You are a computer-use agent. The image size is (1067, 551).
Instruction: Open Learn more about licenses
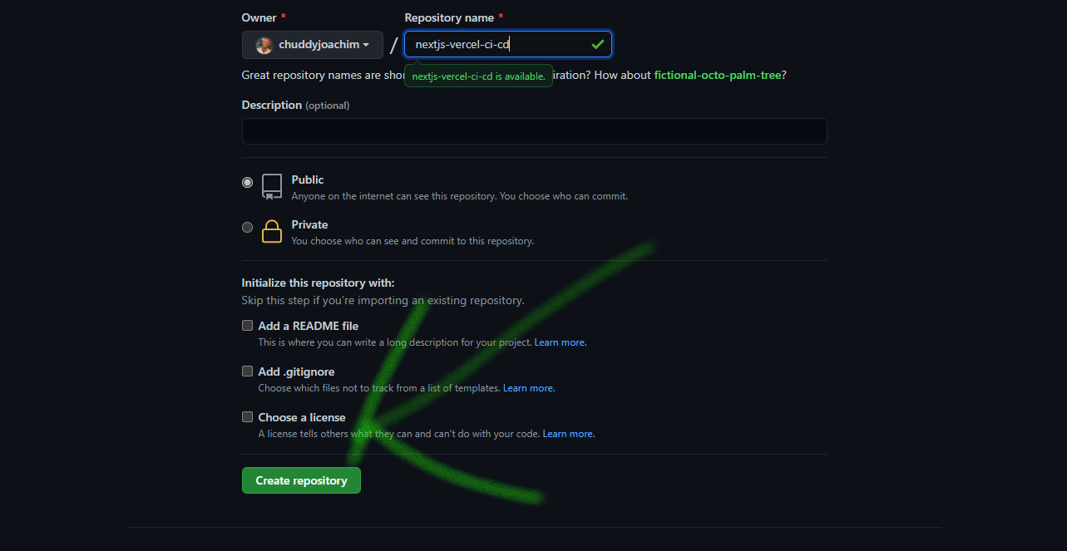tap(568, 433)
